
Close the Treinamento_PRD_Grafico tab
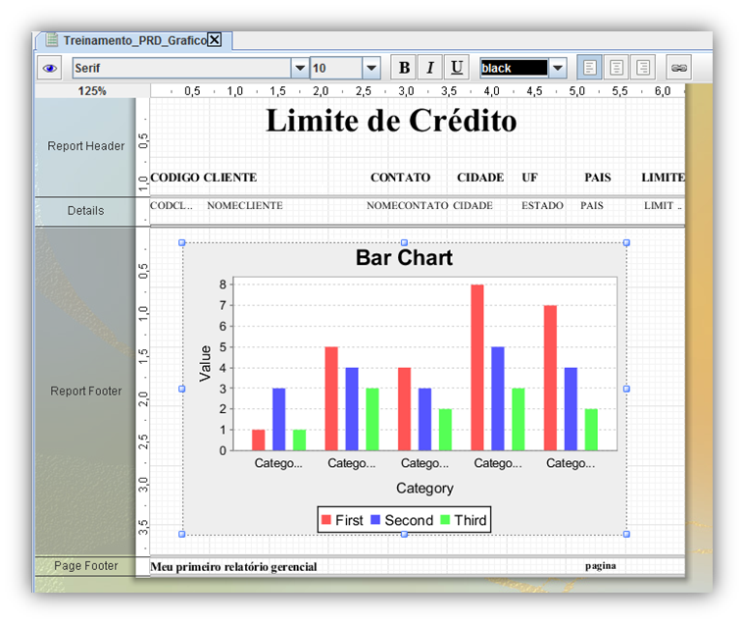tap(215, 40)
